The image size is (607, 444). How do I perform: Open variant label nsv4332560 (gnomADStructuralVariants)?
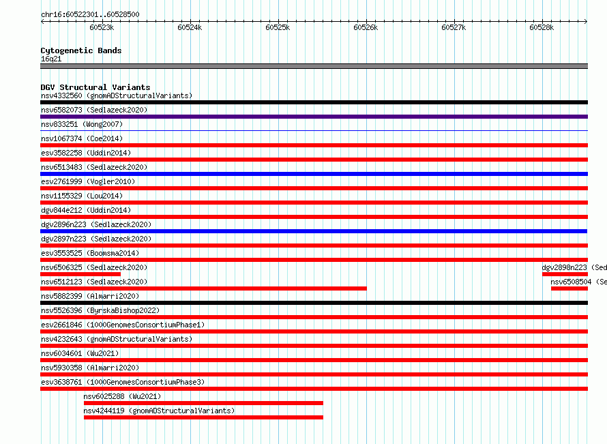(x=117, y=95)
